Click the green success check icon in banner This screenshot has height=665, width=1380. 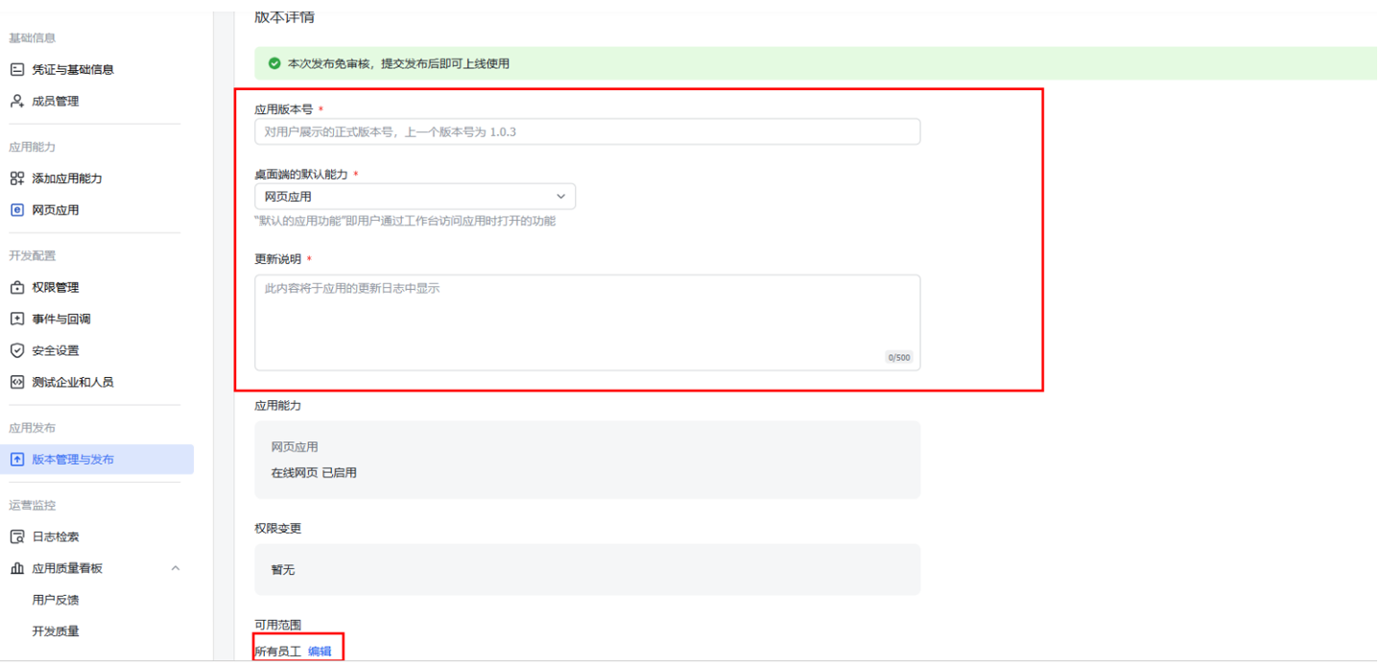[274, 63]
